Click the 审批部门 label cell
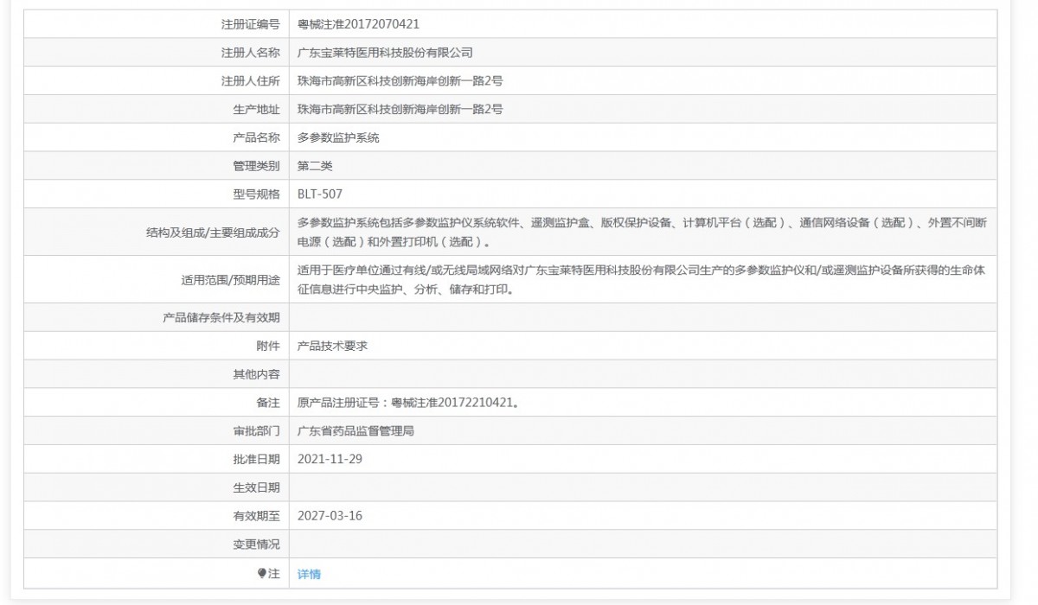This screenshot has width=1038, height=605. [156, 430]
